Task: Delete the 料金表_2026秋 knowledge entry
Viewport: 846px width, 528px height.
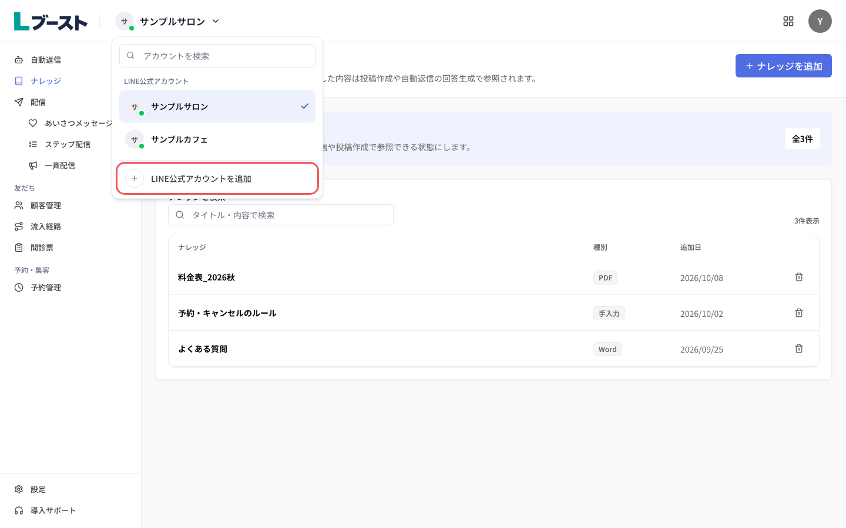Action: 799,277
